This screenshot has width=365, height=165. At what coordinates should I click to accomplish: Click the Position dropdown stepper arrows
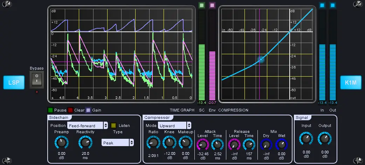pos(106,125)
